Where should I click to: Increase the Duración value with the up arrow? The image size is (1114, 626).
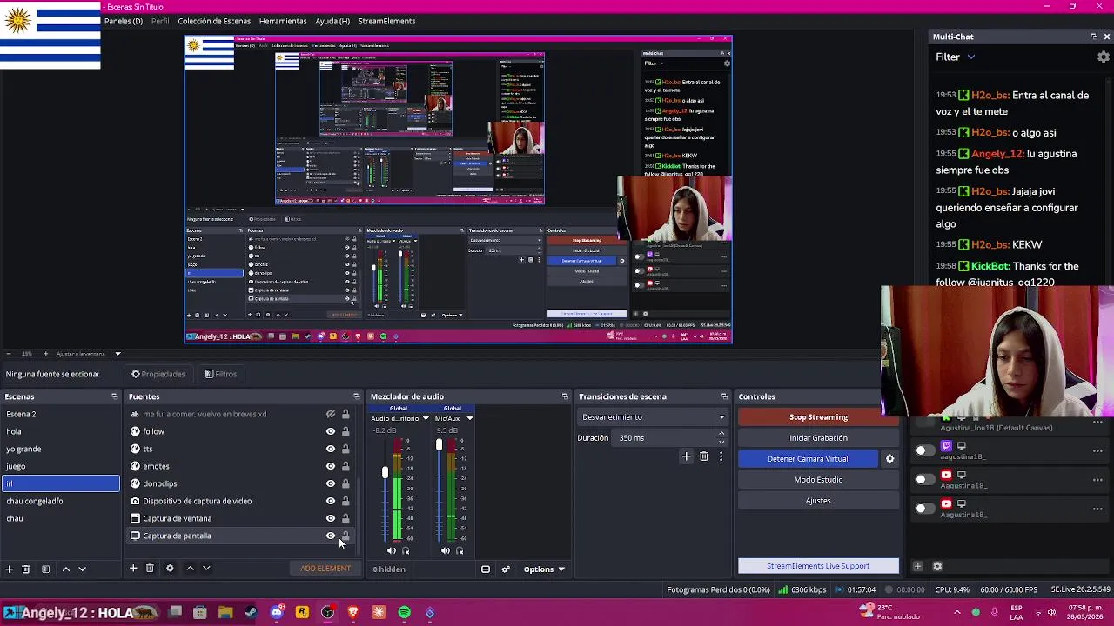pos(721,435)
